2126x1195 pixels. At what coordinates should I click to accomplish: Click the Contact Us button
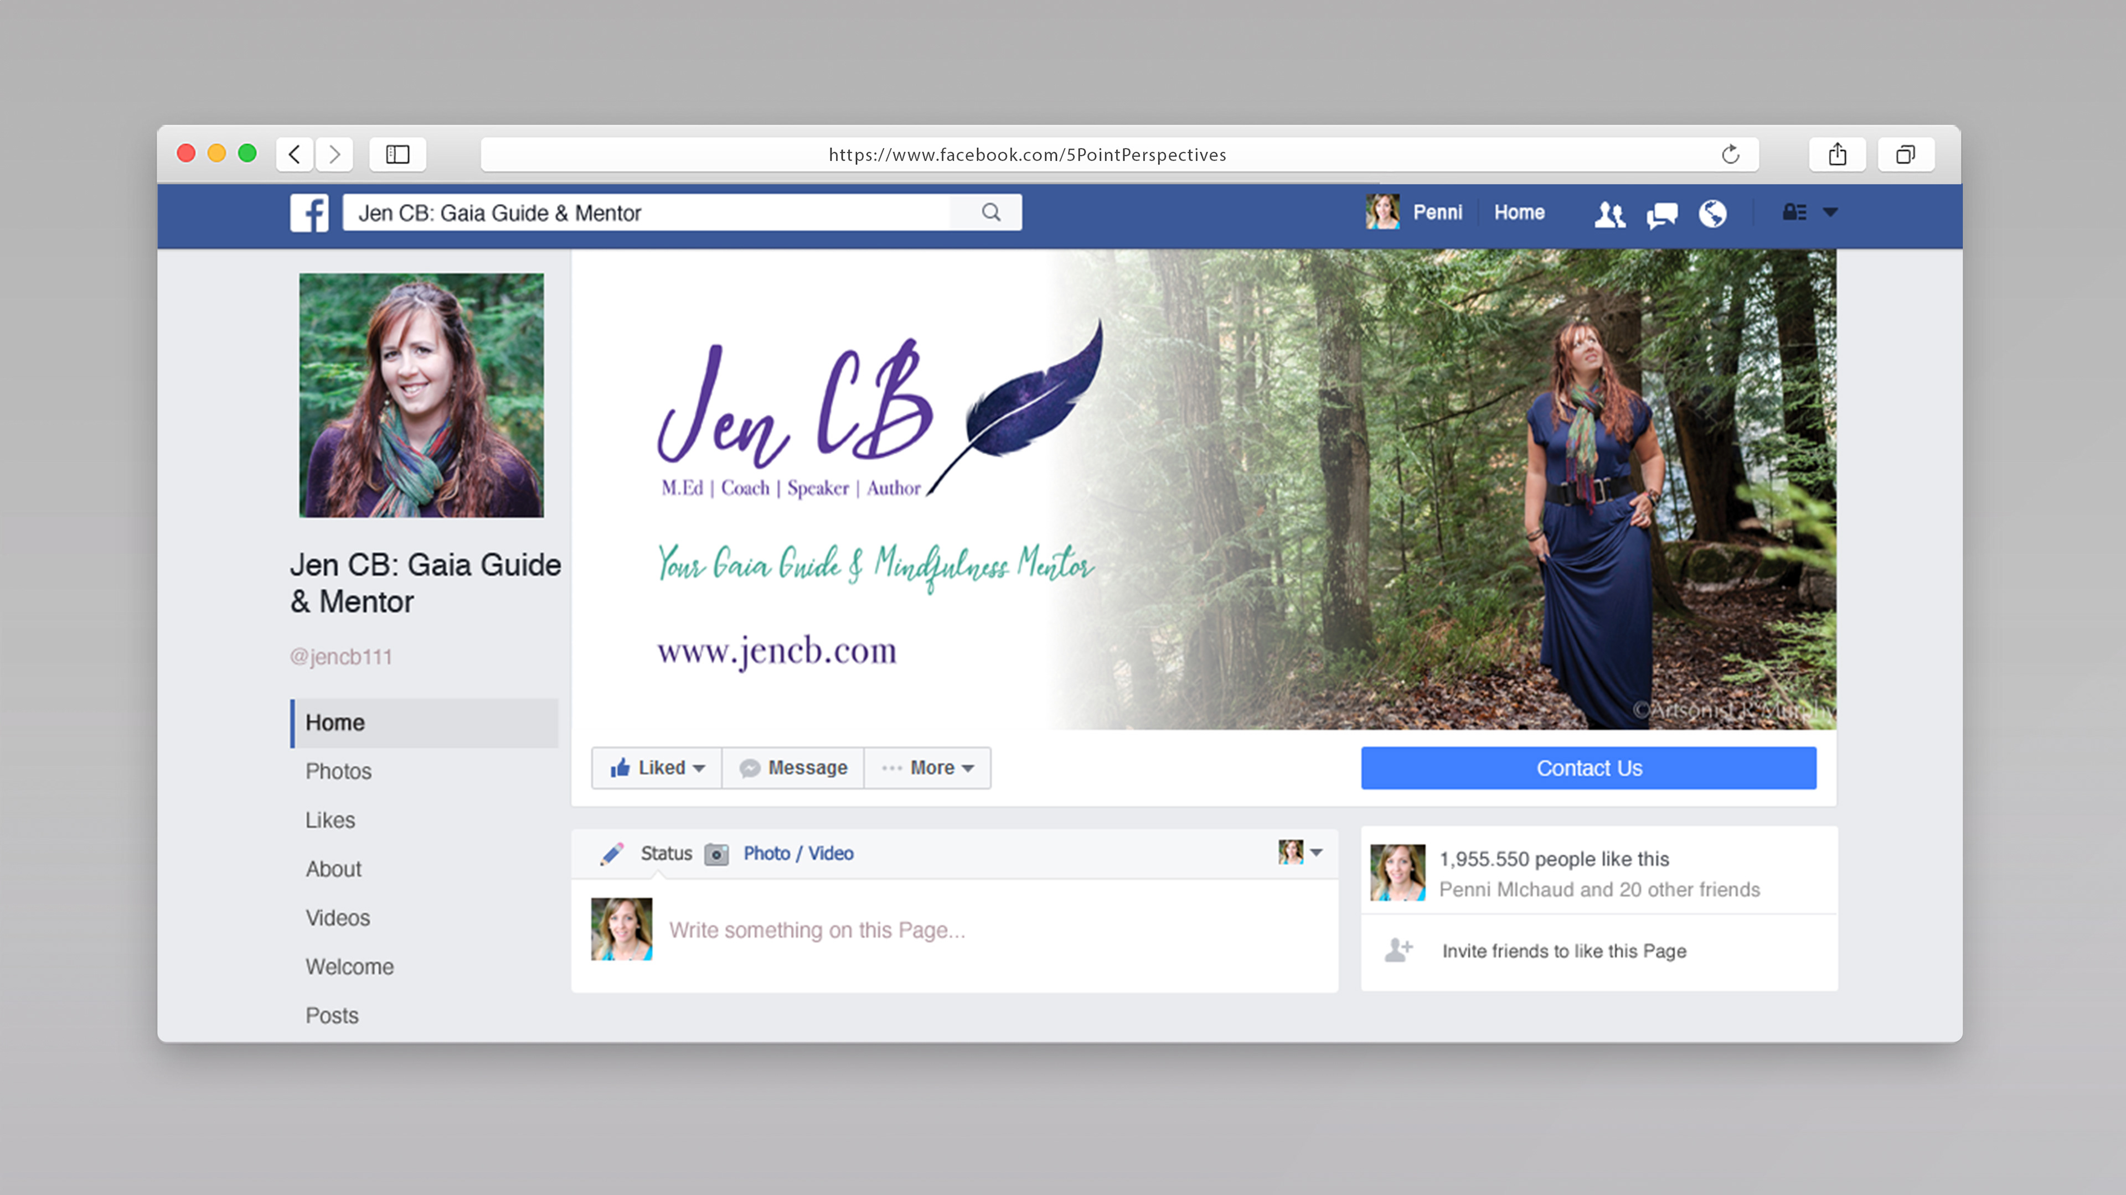tap(1588, 768)
